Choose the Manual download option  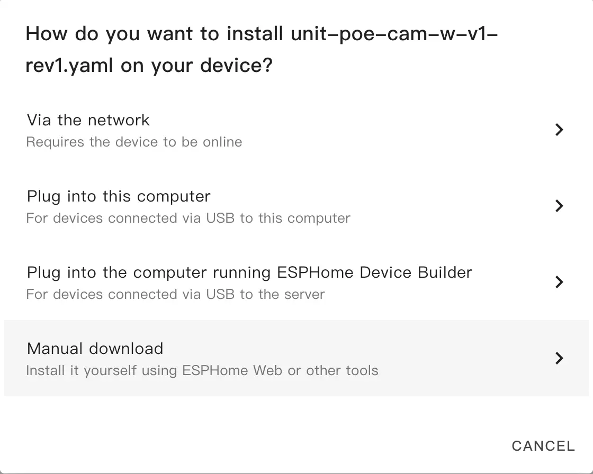[x=95, y=349]
